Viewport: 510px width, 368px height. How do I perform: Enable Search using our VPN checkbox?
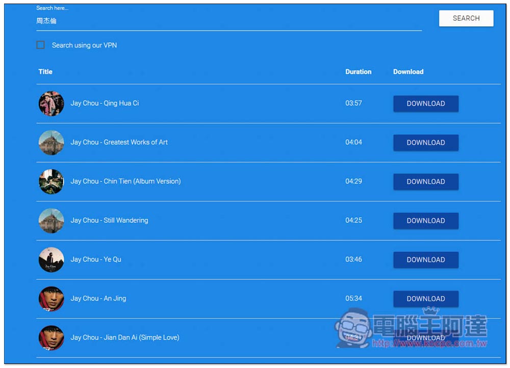click(x=41, y=45)
